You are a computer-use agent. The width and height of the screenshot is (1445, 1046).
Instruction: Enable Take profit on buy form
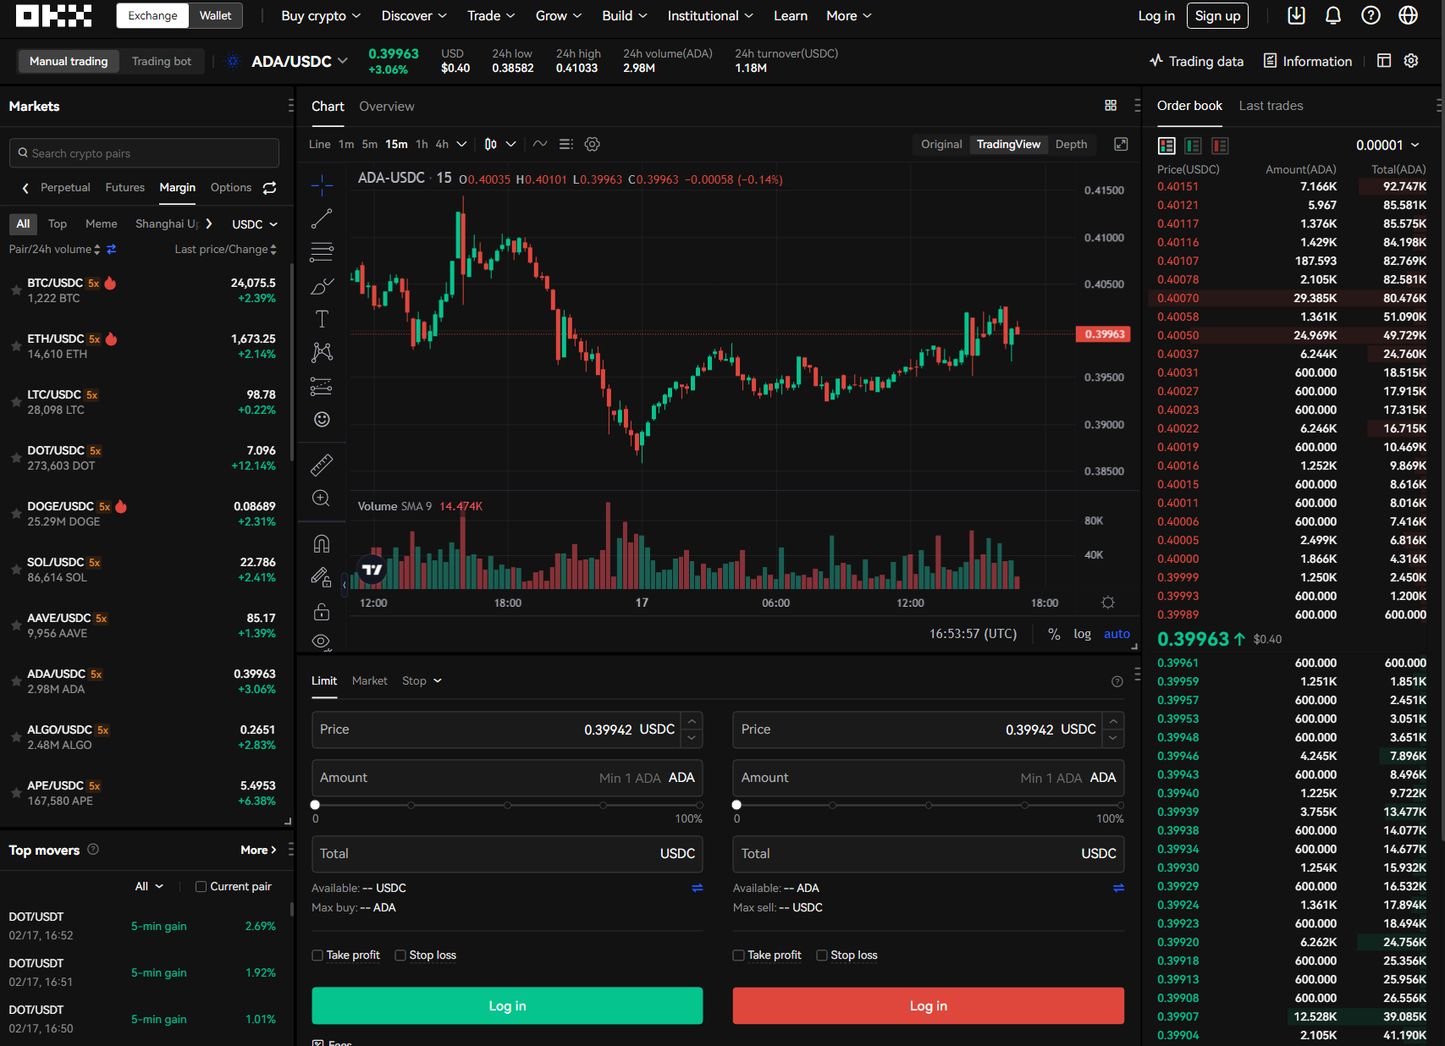point(317,955)
